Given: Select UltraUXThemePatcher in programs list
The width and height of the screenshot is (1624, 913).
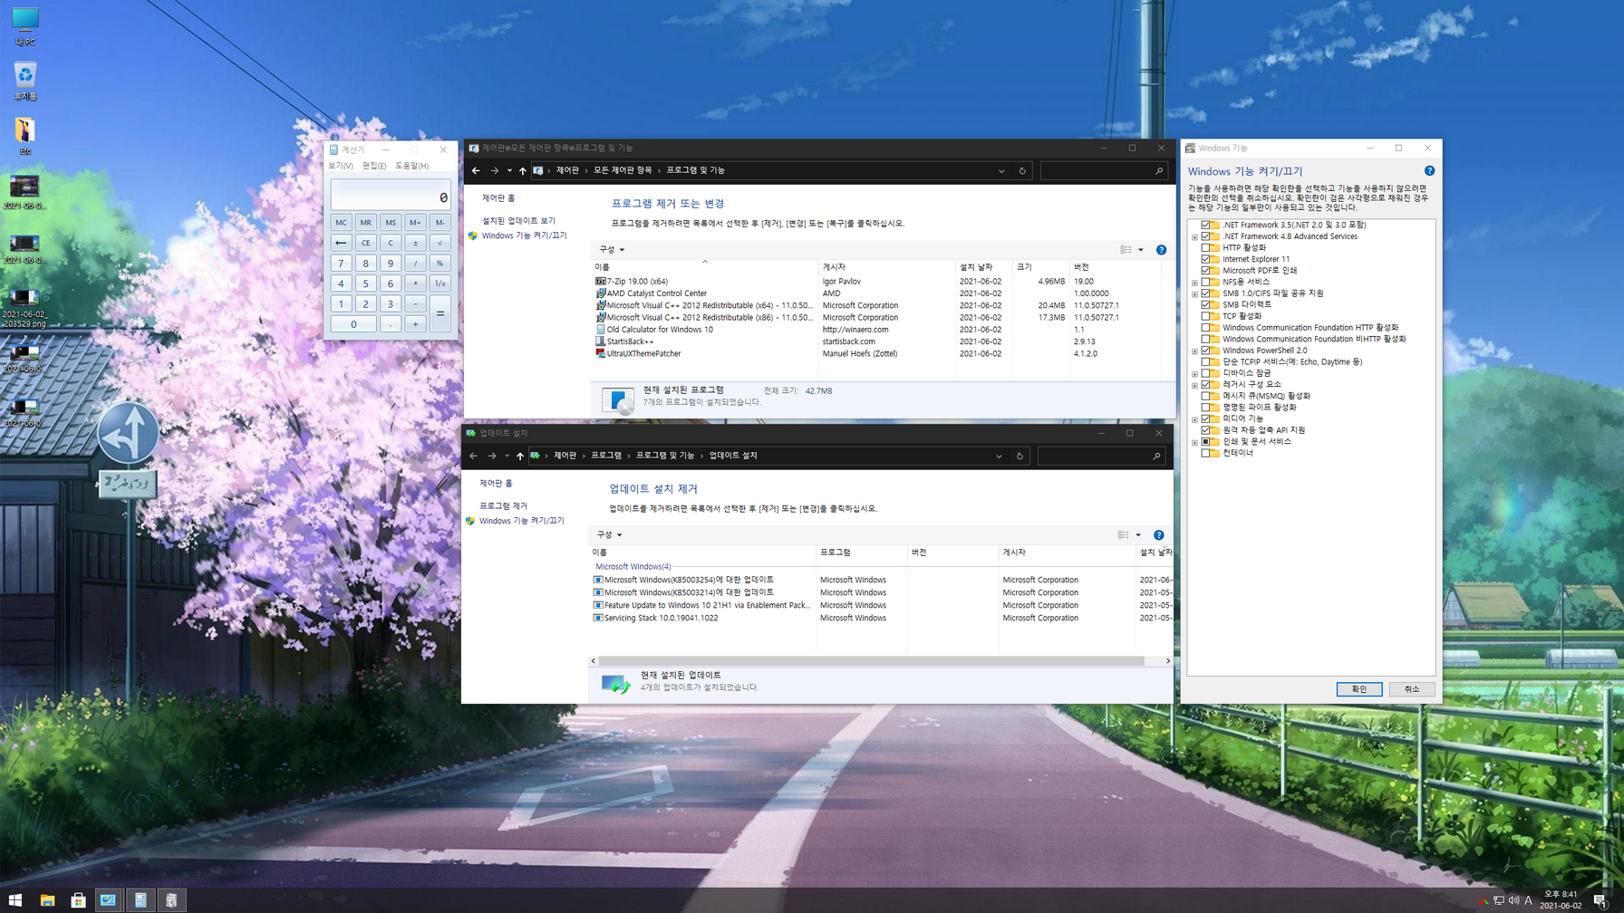Looking at the screenshot, I should click(643, 353).
